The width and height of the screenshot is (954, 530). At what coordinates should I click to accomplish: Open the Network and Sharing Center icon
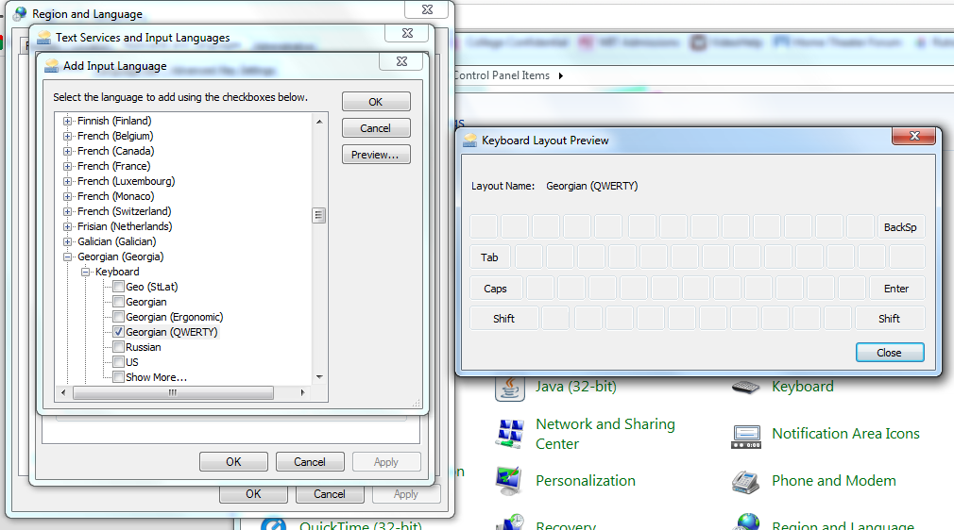pos(510,434)
